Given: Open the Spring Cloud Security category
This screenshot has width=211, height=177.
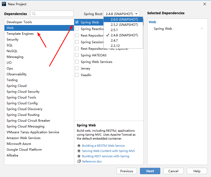Looking at the screenshot, I should click(39, 91).
